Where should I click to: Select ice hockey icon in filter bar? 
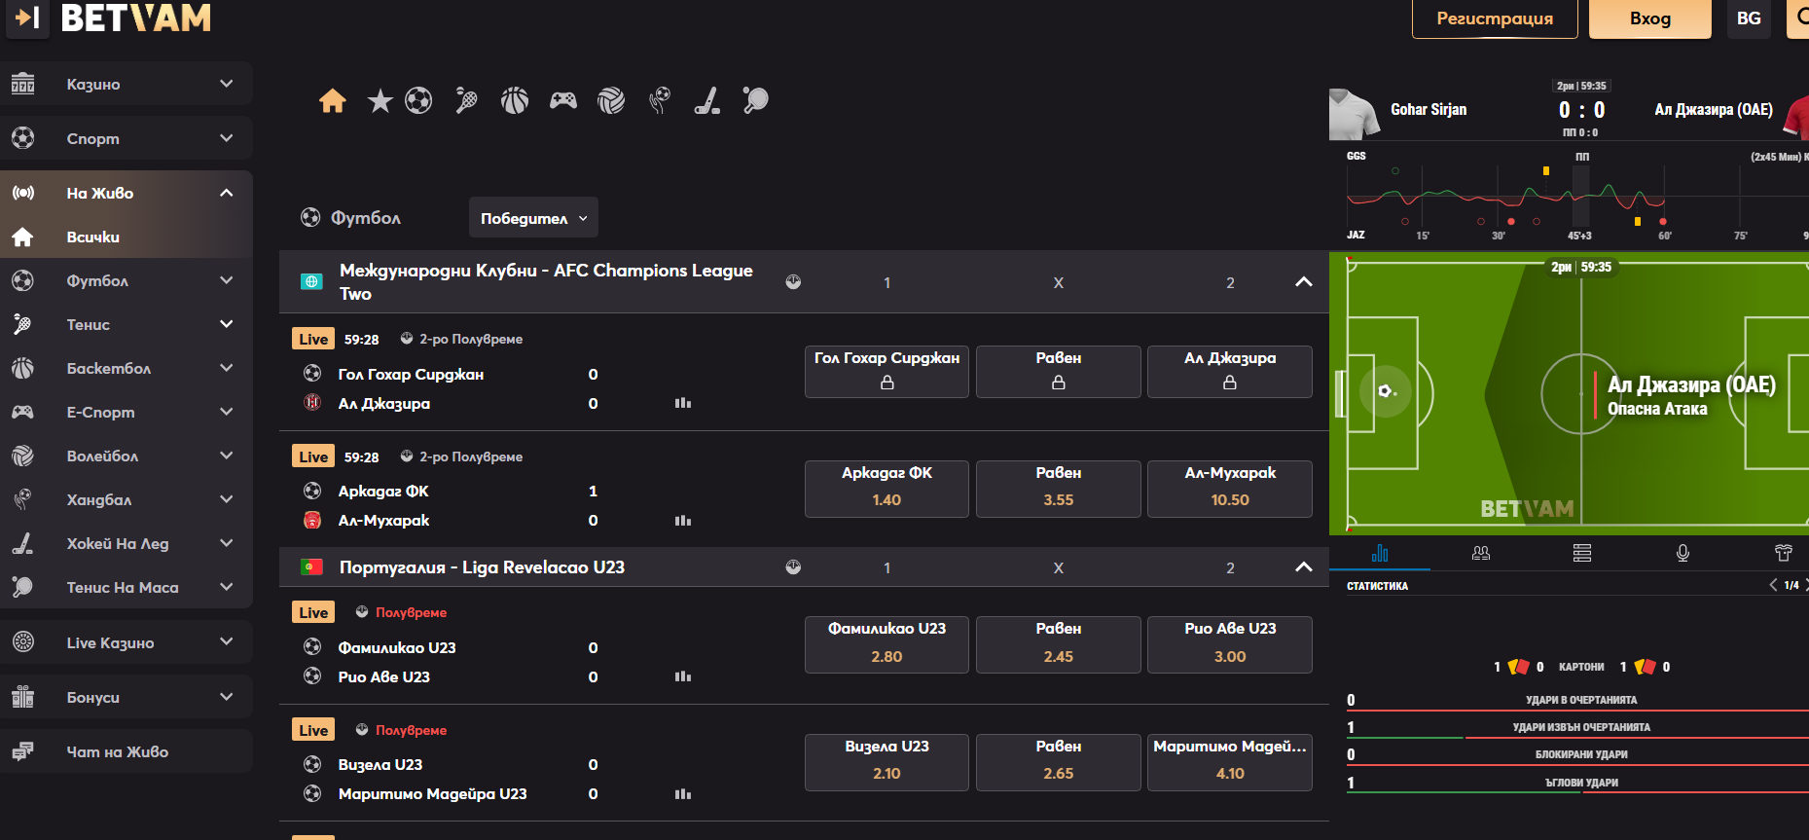pos(707,100)
